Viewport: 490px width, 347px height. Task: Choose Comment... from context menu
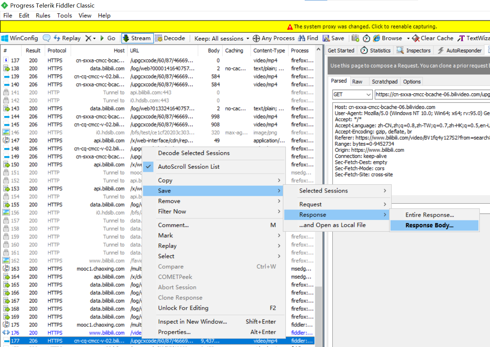[x=213, y=225]
